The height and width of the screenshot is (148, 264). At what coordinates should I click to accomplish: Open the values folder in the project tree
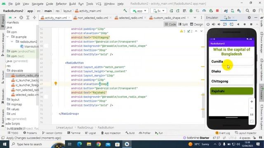click(x=13, y=109)
